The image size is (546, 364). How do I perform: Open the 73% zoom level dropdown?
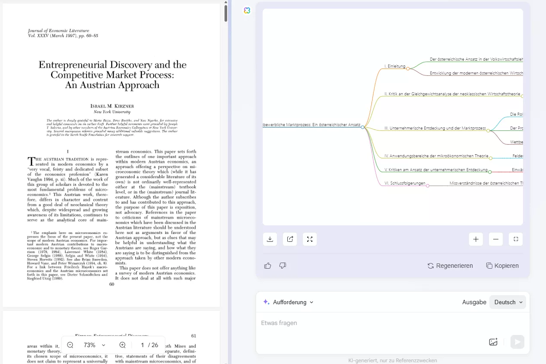tap(94, 345)
